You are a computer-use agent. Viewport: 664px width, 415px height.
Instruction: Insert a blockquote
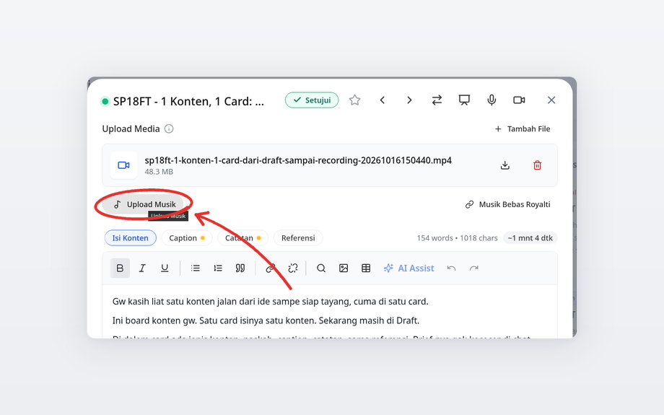point(240,268)
